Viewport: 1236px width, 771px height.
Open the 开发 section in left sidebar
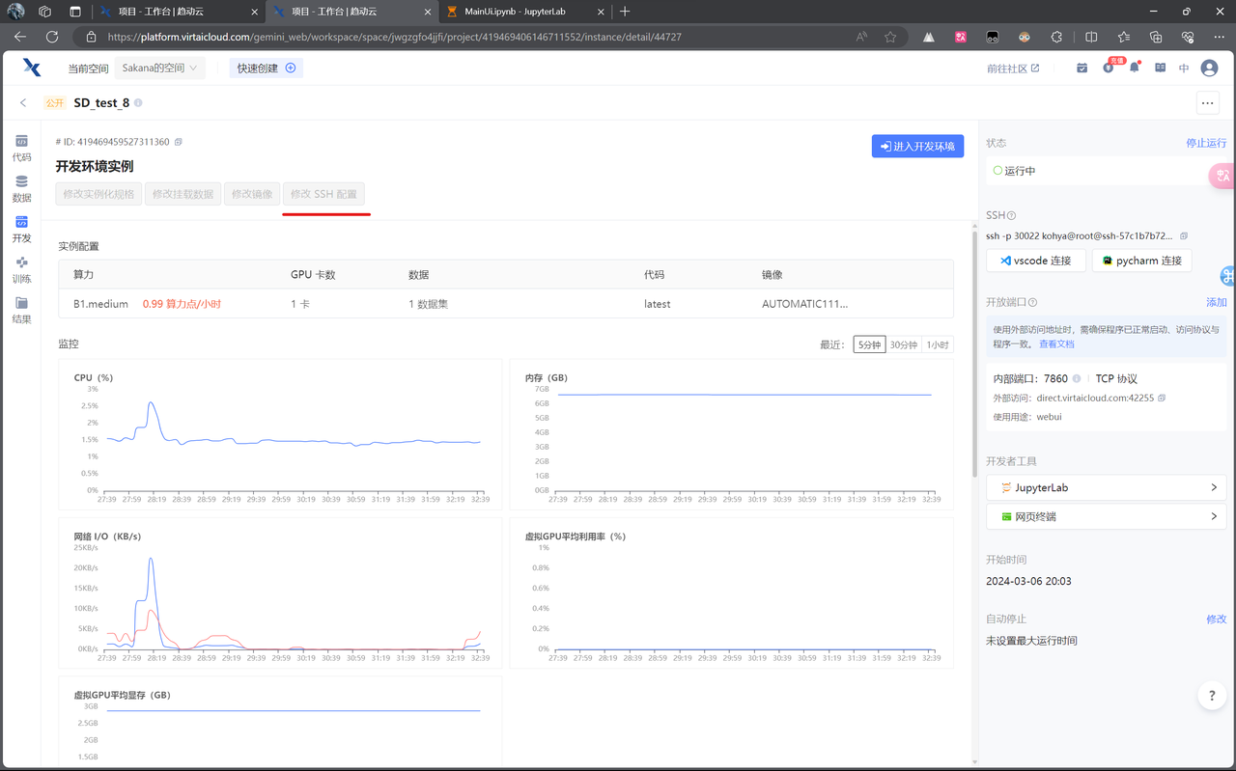coord(21,229)
